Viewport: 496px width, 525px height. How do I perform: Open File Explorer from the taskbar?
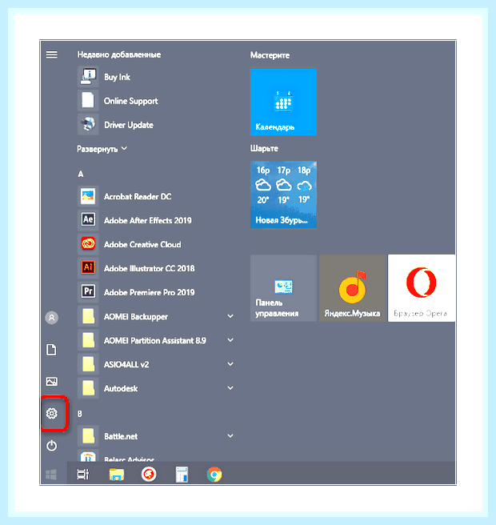[117, 474]
